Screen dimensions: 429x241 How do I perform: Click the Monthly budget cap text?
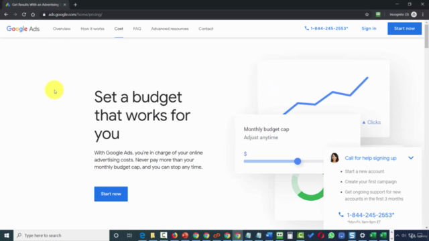pyautogui.click(x=266, y=129)
